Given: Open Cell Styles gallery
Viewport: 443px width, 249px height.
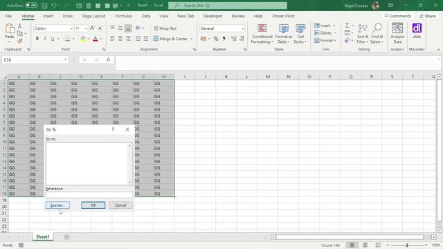Looking at the screenshot, I should point(300,34).
